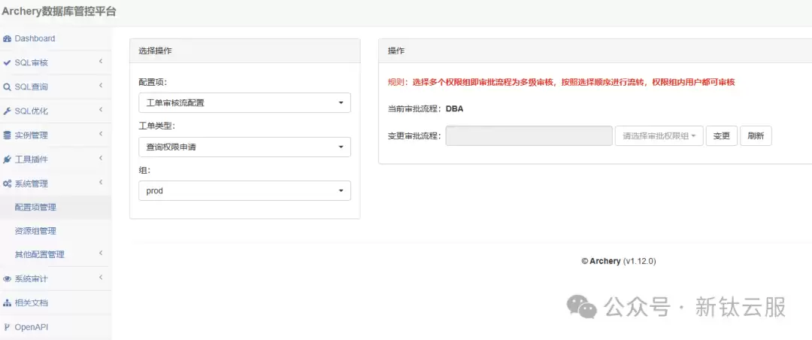Expand the SQL审核 menu chevron

tap(101, 62)
